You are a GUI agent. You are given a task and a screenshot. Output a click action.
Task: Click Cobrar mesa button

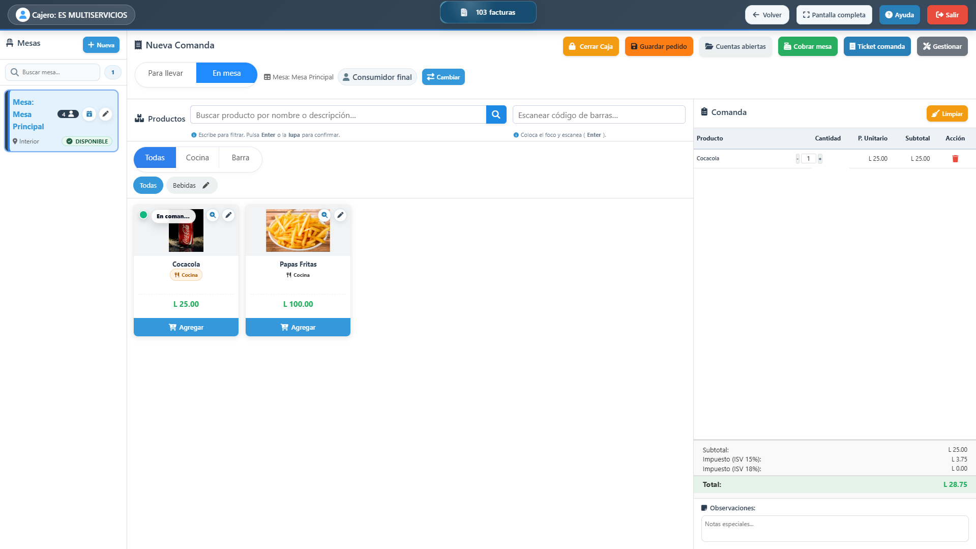pyautogui.click(x=808, y=46)
